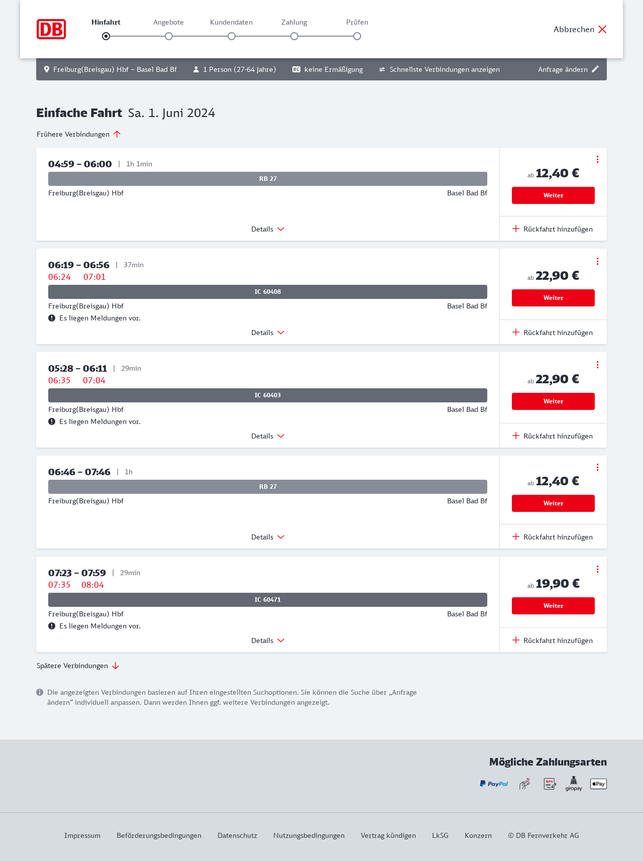
Task: Click the DB logo
Action: tap(51, 29)
